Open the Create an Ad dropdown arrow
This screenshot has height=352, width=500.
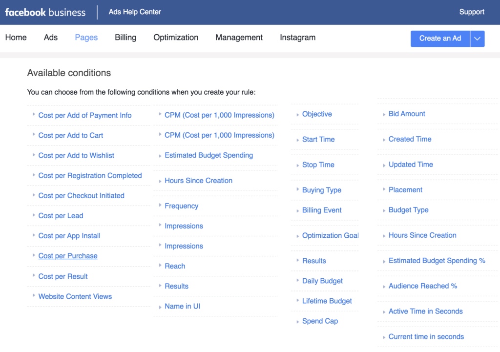[478, 39]
